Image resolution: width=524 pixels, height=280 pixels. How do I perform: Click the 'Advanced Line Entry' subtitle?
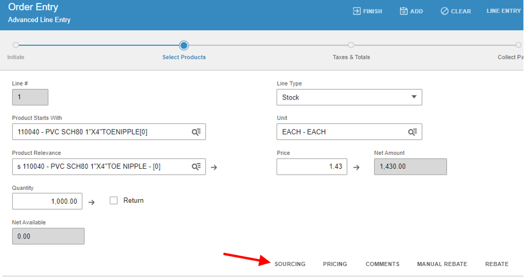[39, 20]
